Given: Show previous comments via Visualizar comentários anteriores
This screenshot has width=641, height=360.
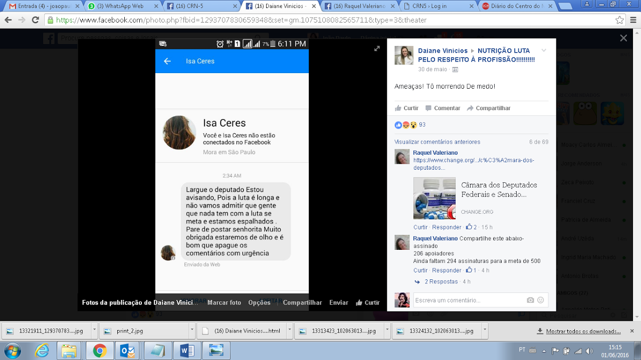Looking at the screenshot, I should pyautogui.click(x=437, y=142).
